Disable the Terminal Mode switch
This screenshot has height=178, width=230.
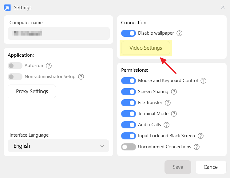tap(129, 114)
